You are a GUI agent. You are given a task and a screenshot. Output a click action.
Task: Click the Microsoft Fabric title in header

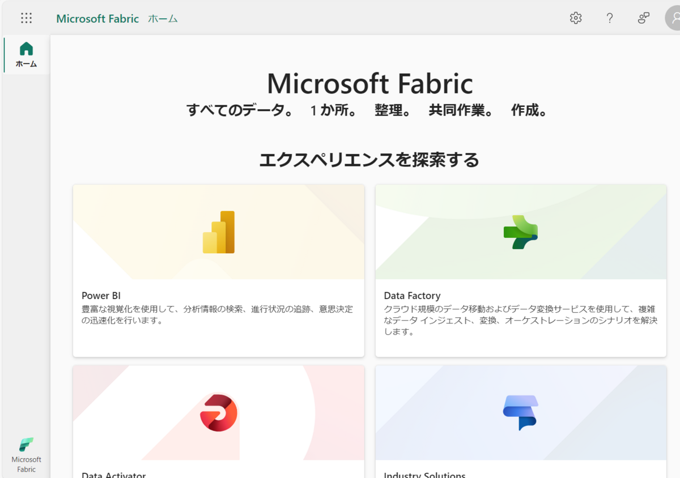click(97, 19)
